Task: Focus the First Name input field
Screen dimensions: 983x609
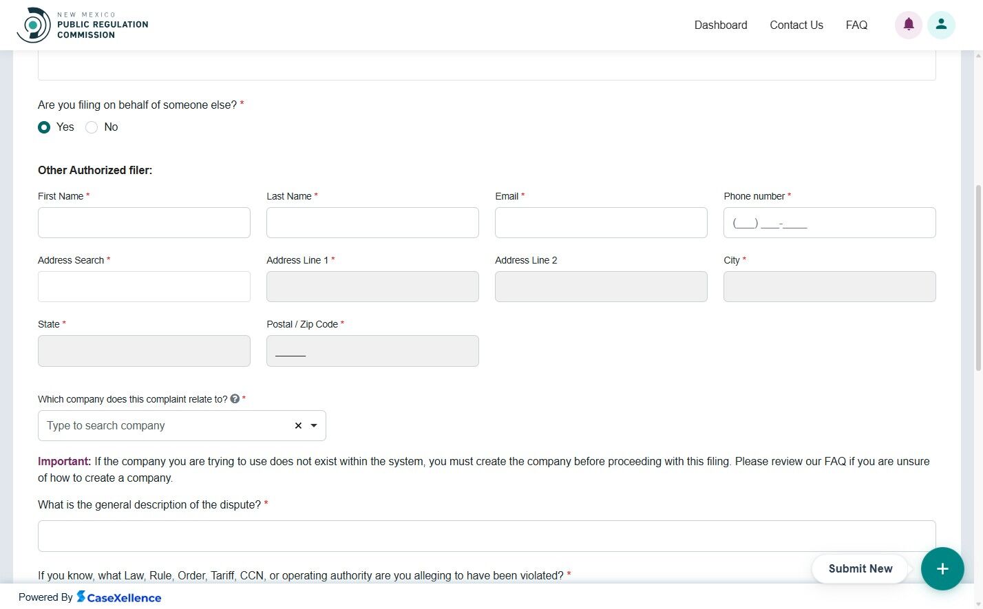Action: coord(143,222)
